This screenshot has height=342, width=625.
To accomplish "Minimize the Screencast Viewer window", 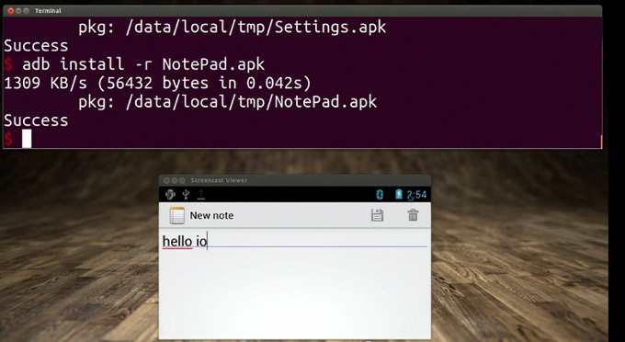I will click(x=175, y=180).
